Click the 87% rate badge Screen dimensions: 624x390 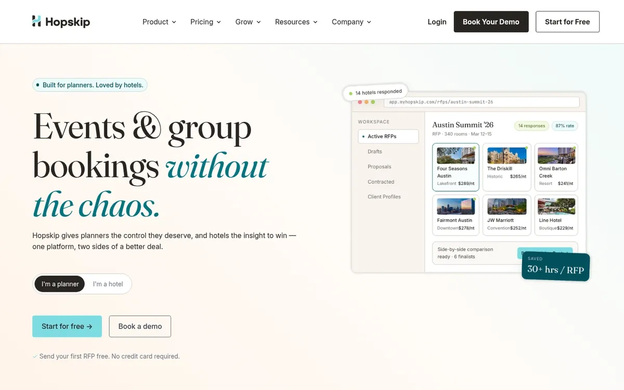[565, 126]
